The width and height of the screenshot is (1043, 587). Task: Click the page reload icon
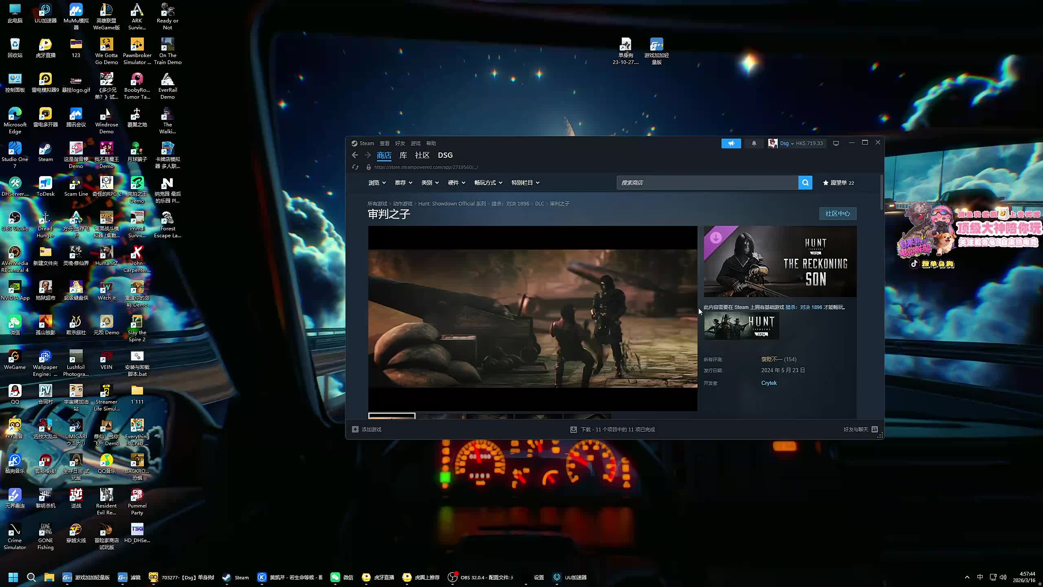click(x=355, y=167)
